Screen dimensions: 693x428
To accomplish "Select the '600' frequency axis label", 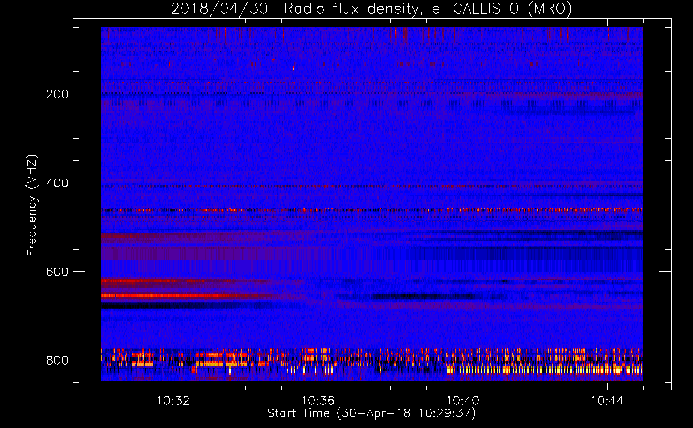I will point(57,272).
